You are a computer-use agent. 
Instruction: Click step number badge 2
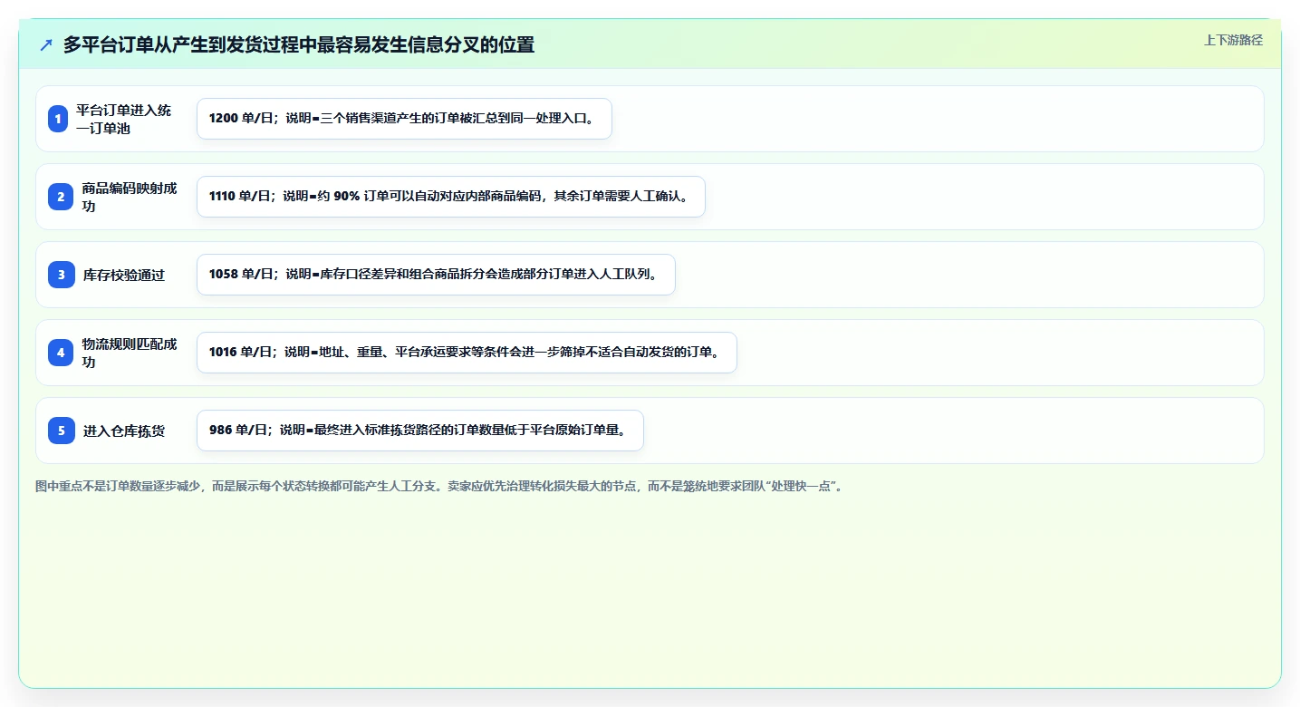[61, 197]
